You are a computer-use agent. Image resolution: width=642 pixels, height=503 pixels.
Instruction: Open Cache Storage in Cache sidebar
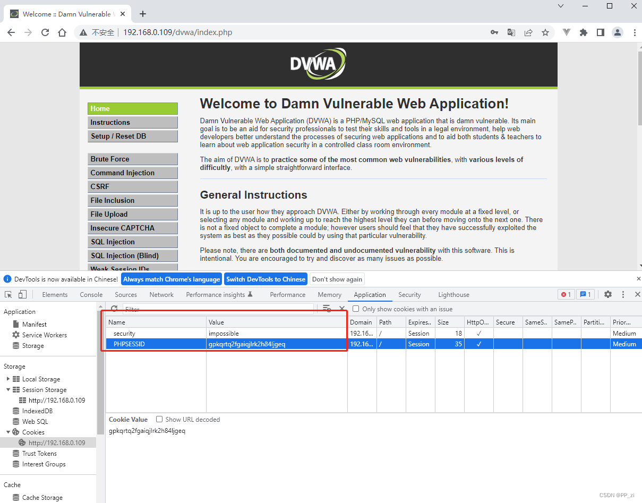click(42, 498)
